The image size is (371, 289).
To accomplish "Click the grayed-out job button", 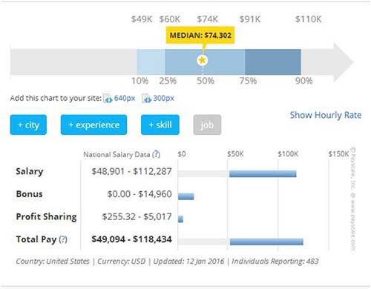I will [x=207, y=124].
